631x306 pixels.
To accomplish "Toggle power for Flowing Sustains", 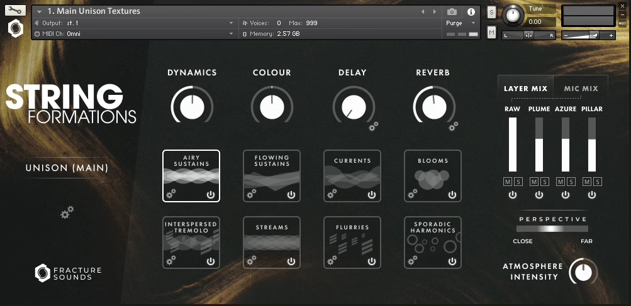I will [x=291, y=195].
